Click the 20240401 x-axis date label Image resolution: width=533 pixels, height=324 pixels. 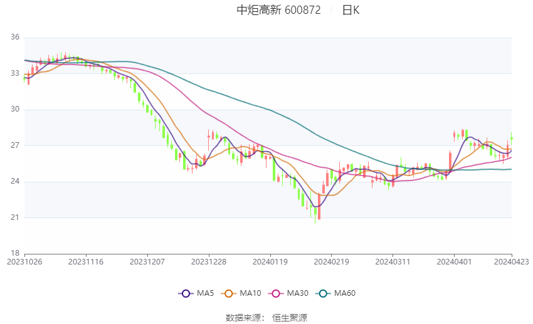coord(454,262)
